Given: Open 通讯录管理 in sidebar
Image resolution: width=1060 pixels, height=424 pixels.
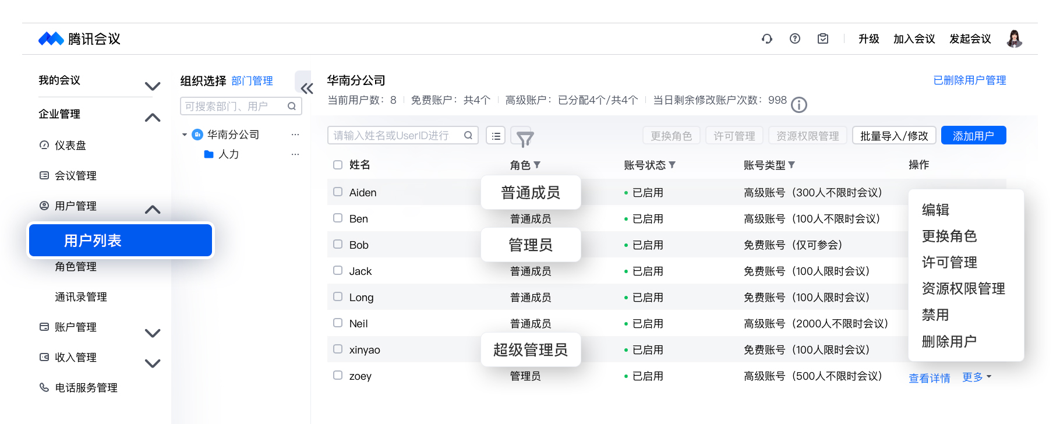Looking at the screenshot, I should click(x=81, y=297).
